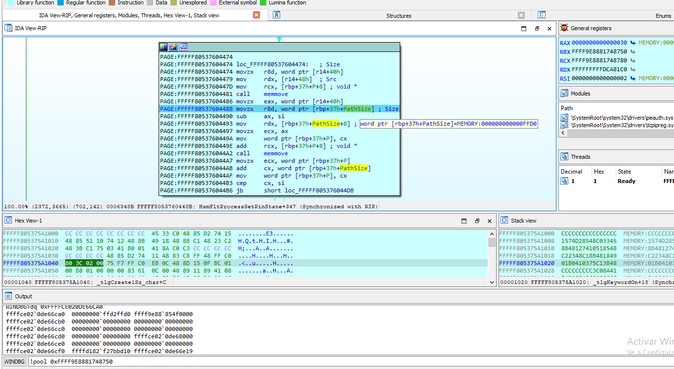
Task: Close the Structures tab
Action: (x=521, y=15)
